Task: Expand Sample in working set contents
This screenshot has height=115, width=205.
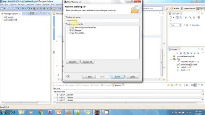Action: 68,30
